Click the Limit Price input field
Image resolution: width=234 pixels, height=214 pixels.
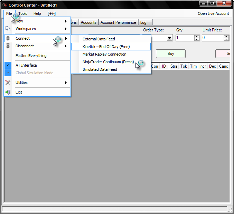(213, 38)
